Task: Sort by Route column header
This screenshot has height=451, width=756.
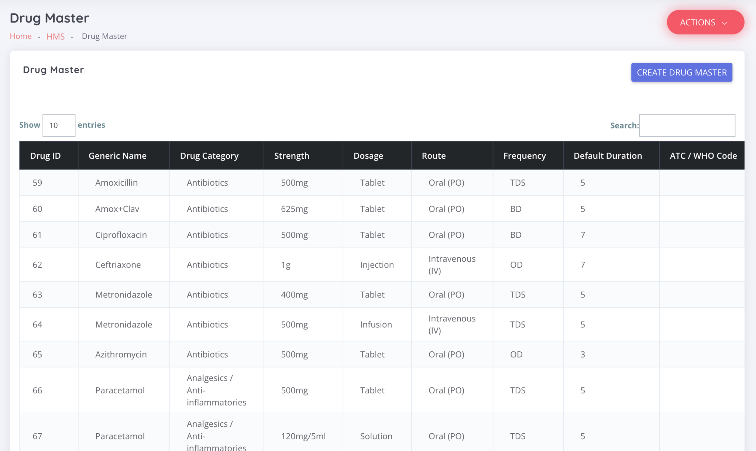Action: [x=433, y=155]
